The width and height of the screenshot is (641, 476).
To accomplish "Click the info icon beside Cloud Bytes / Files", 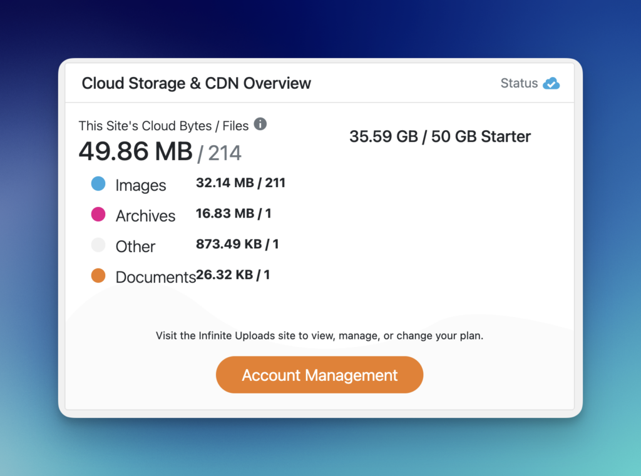I will (260, 124).
